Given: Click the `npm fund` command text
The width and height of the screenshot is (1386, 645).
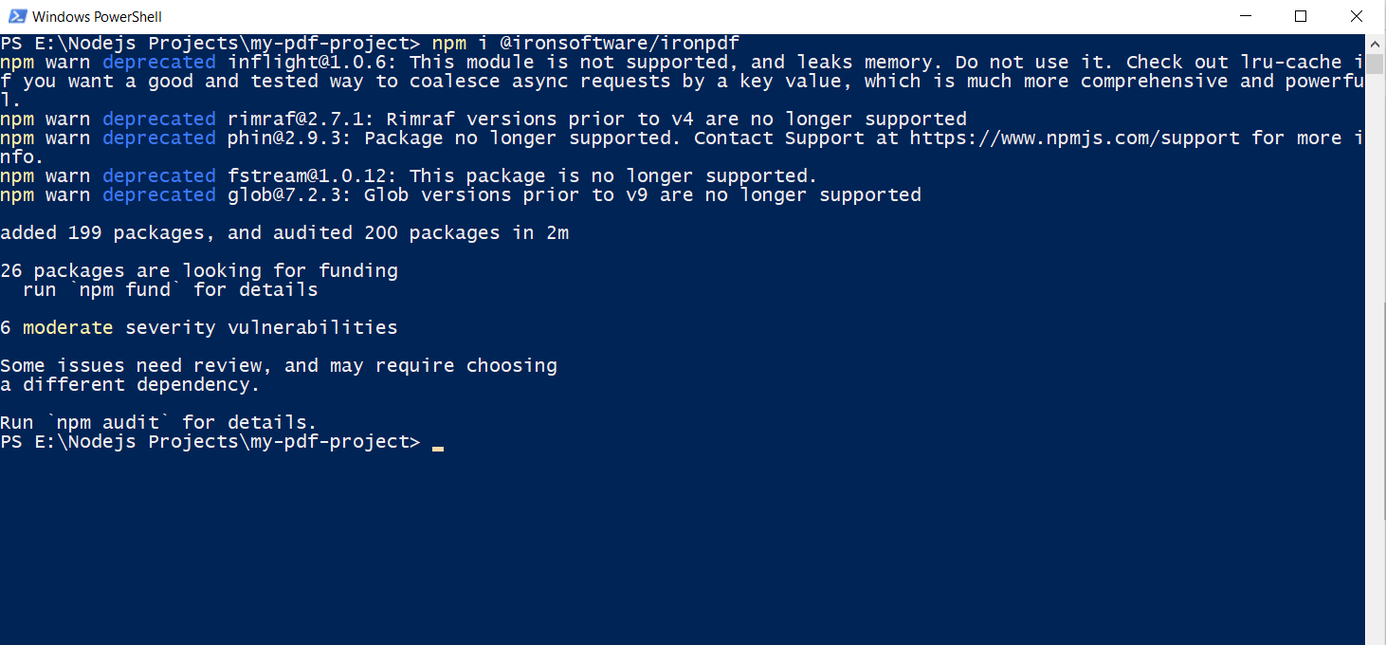Looking at the screenshot, I should pyautogui.click(x=125, y=290).
